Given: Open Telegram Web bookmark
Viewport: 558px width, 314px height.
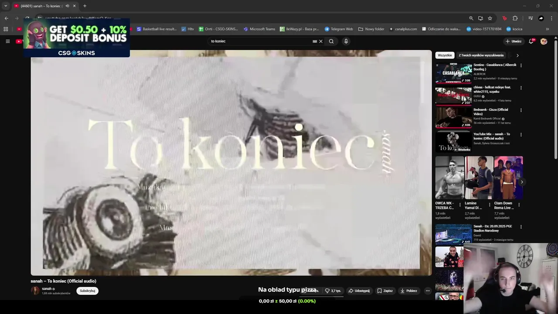Looking at the screenshot, I should click(x=339, y=29).
